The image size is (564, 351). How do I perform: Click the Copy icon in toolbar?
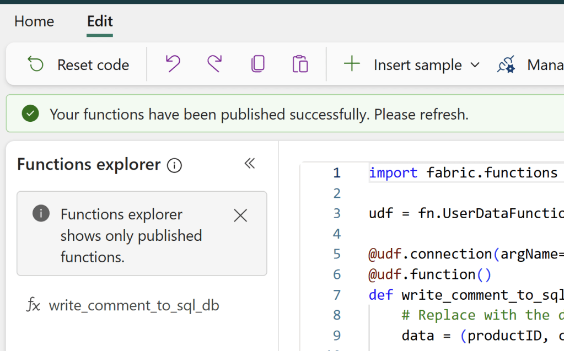click(257, 64)
